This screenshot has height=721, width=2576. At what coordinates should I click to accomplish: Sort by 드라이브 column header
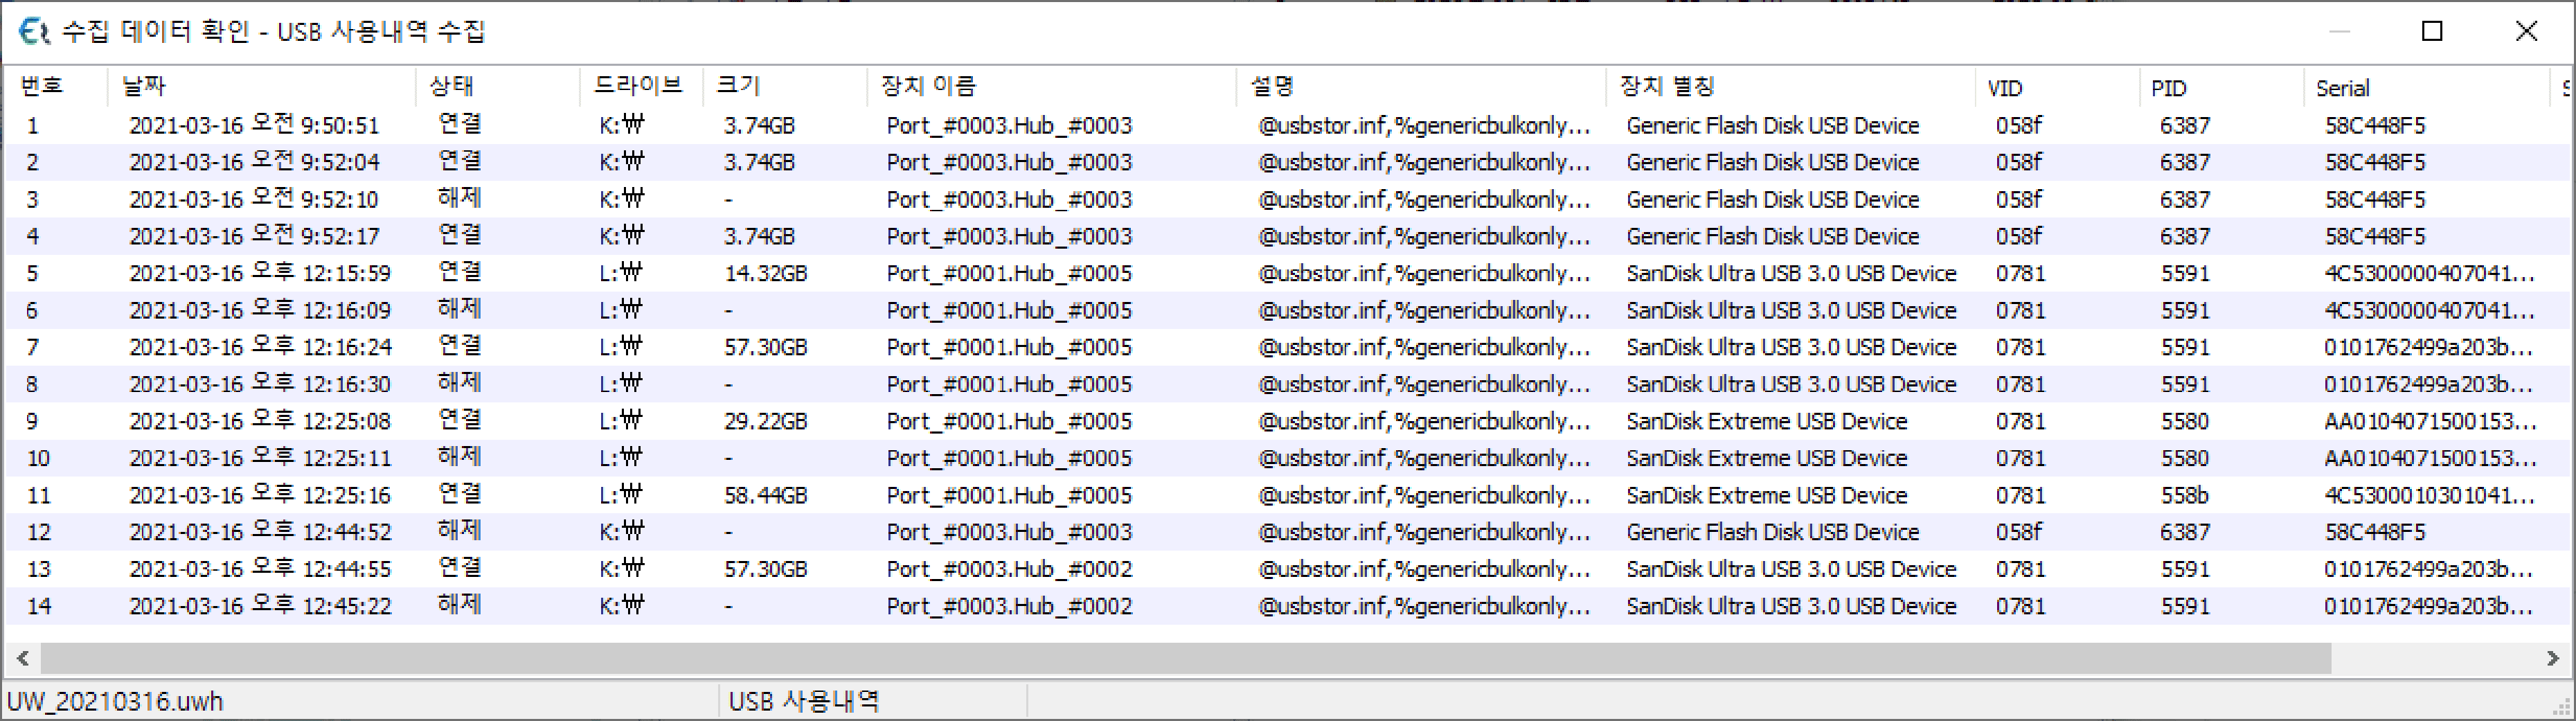point(641,86)
